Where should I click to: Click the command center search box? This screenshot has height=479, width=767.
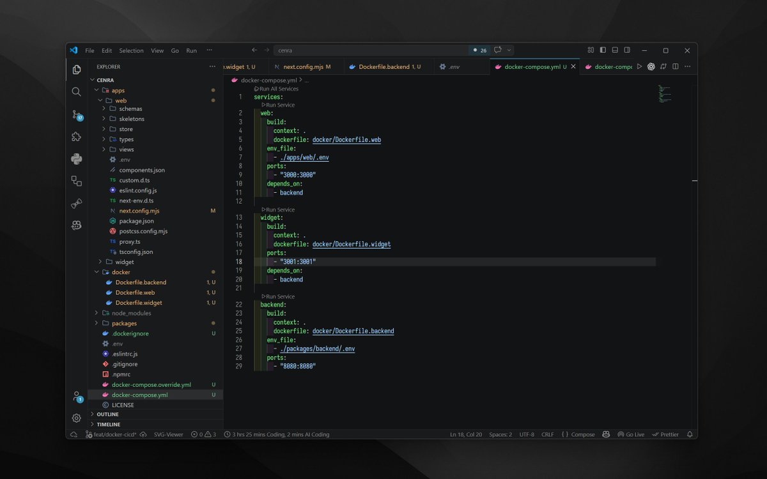[371, 50]
